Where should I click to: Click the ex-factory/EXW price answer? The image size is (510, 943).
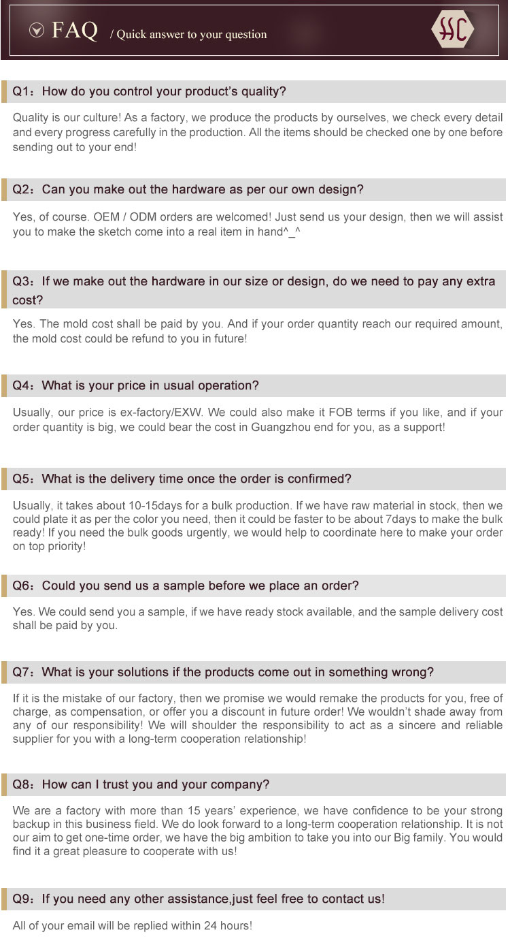click(x=257, y=419)
